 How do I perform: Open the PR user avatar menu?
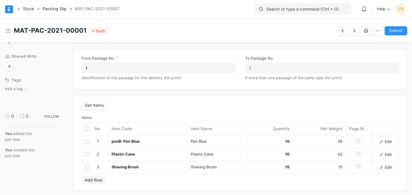point(401,9)
